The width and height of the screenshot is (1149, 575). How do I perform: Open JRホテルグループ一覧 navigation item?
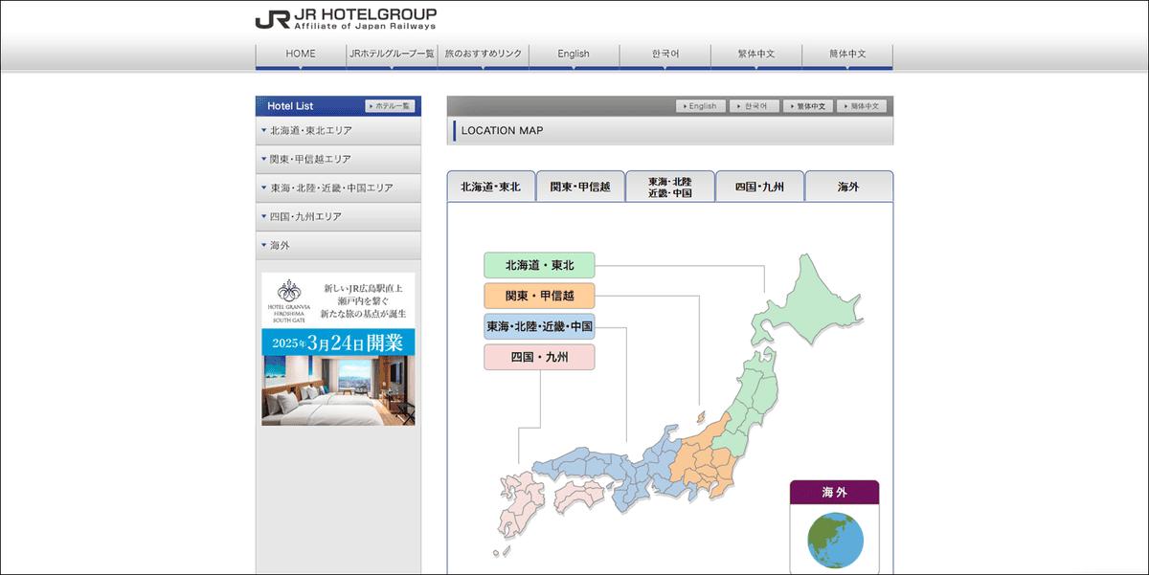point(392,55)
